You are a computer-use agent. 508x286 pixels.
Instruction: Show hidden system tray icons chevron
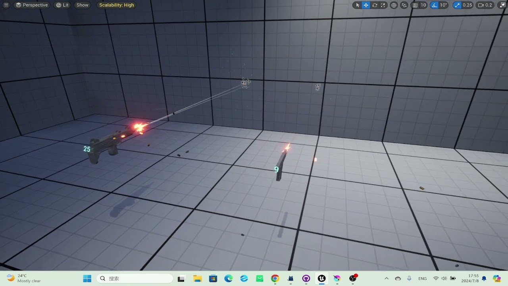click(387, 278)
